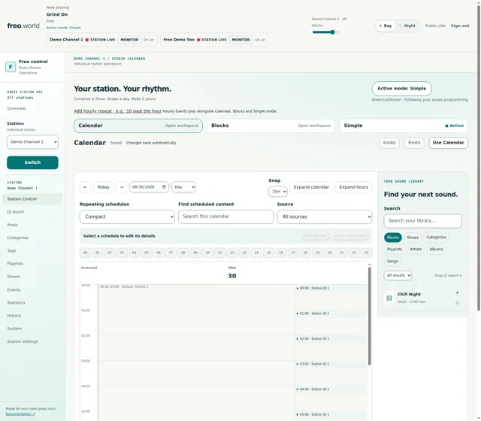The image size is (481, 421).
Task: Click the Use Calendar button
Action: [x=448, y=143]
